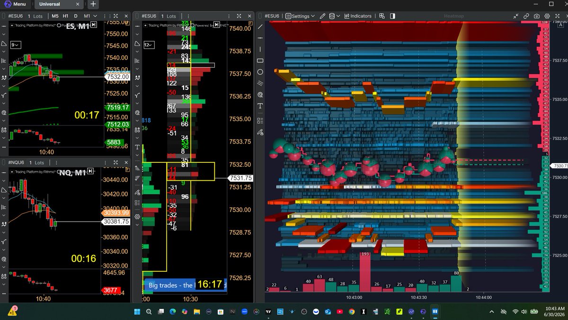
Task: Select the M5 timeframe in ES chart
Action: [55, 16]
